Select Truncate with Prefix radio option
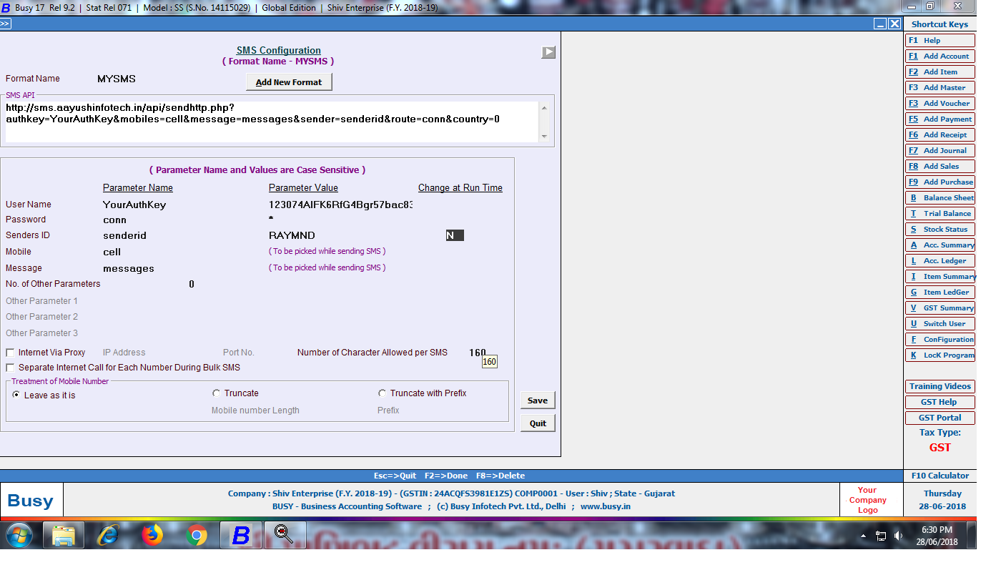The image size is (996, 575). pyautogui.click(x=383, y=393)
